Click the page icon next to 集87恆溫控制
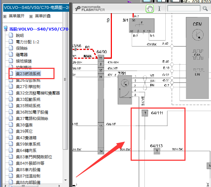The image size is (211, 187). [x=11, y=176]
